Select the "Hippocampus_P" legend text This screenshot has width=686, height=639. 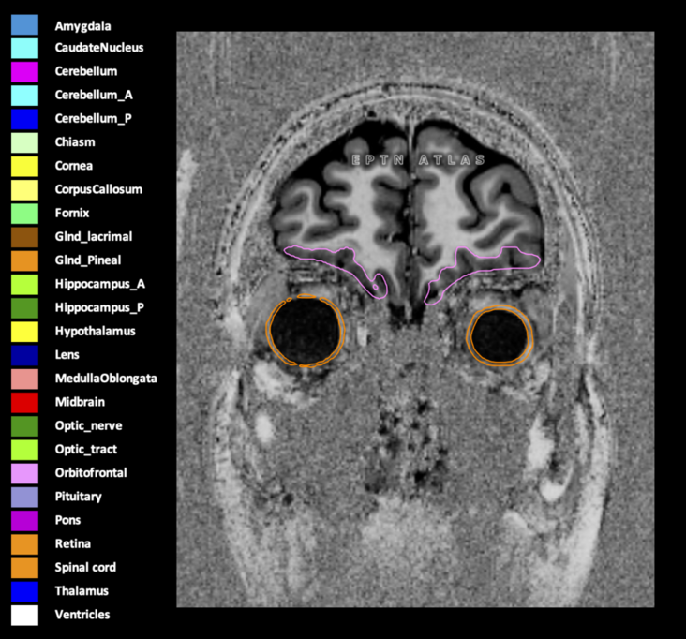point(99,307)
